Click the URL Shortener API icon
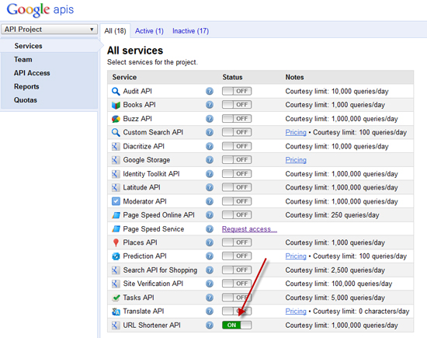This screenshot has width=427, height=338. click(116, 326)
